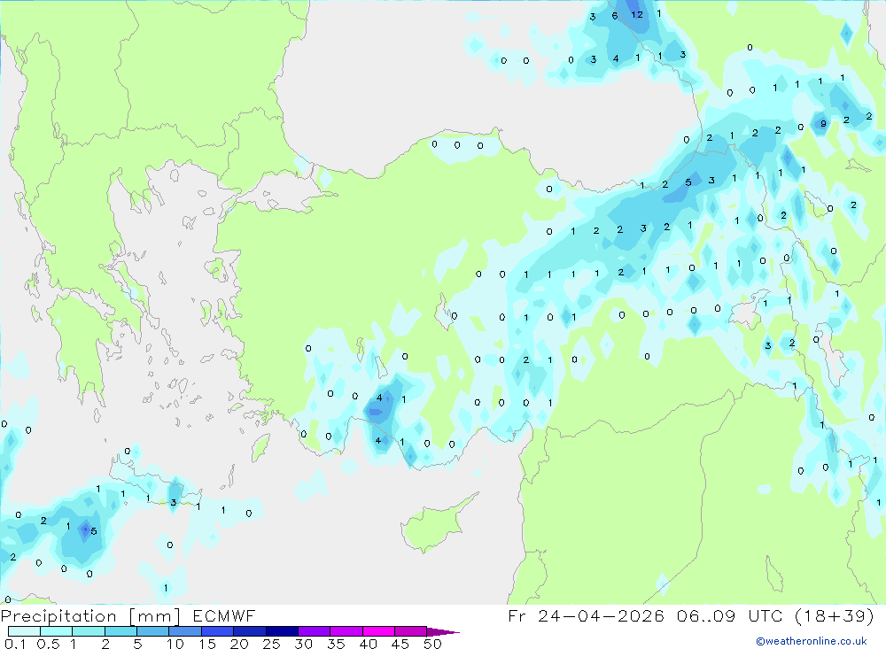Click the above-50 mm arrow legend tip
886x649 pixels.
tap(443, 631)
